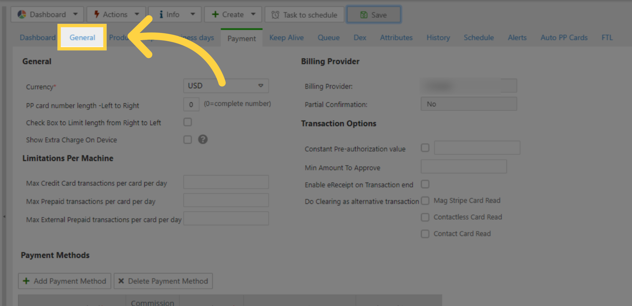Click the Add Payment Method button
The width and height of the screenshot is (632, 306).
65,281
